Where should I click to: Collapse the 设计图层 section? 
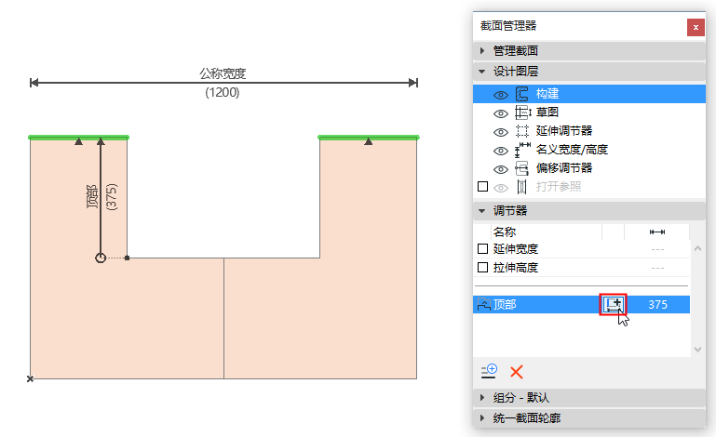[481, 72]
